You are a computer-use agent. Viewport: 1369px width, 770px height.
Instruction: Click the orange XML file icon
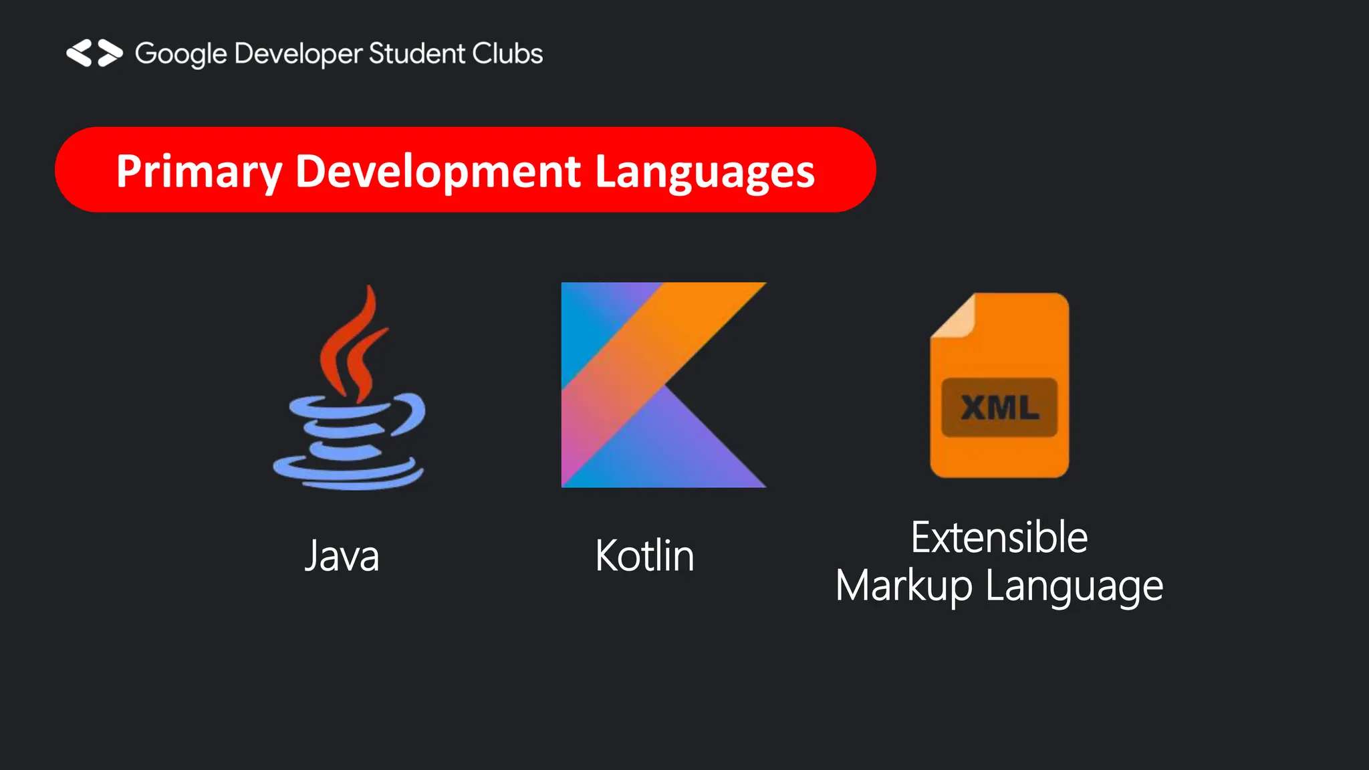click(x=999, y=386)
